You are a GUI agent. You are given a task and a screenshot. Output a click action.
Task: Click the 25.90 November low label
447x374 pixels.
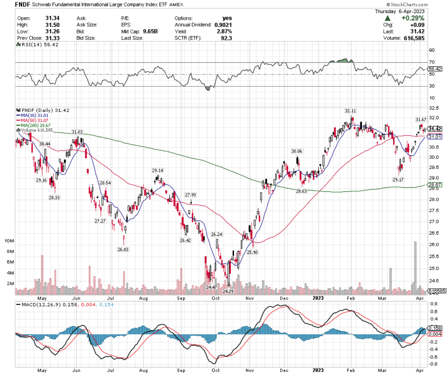pyautogui.click(x=252, y=252)
